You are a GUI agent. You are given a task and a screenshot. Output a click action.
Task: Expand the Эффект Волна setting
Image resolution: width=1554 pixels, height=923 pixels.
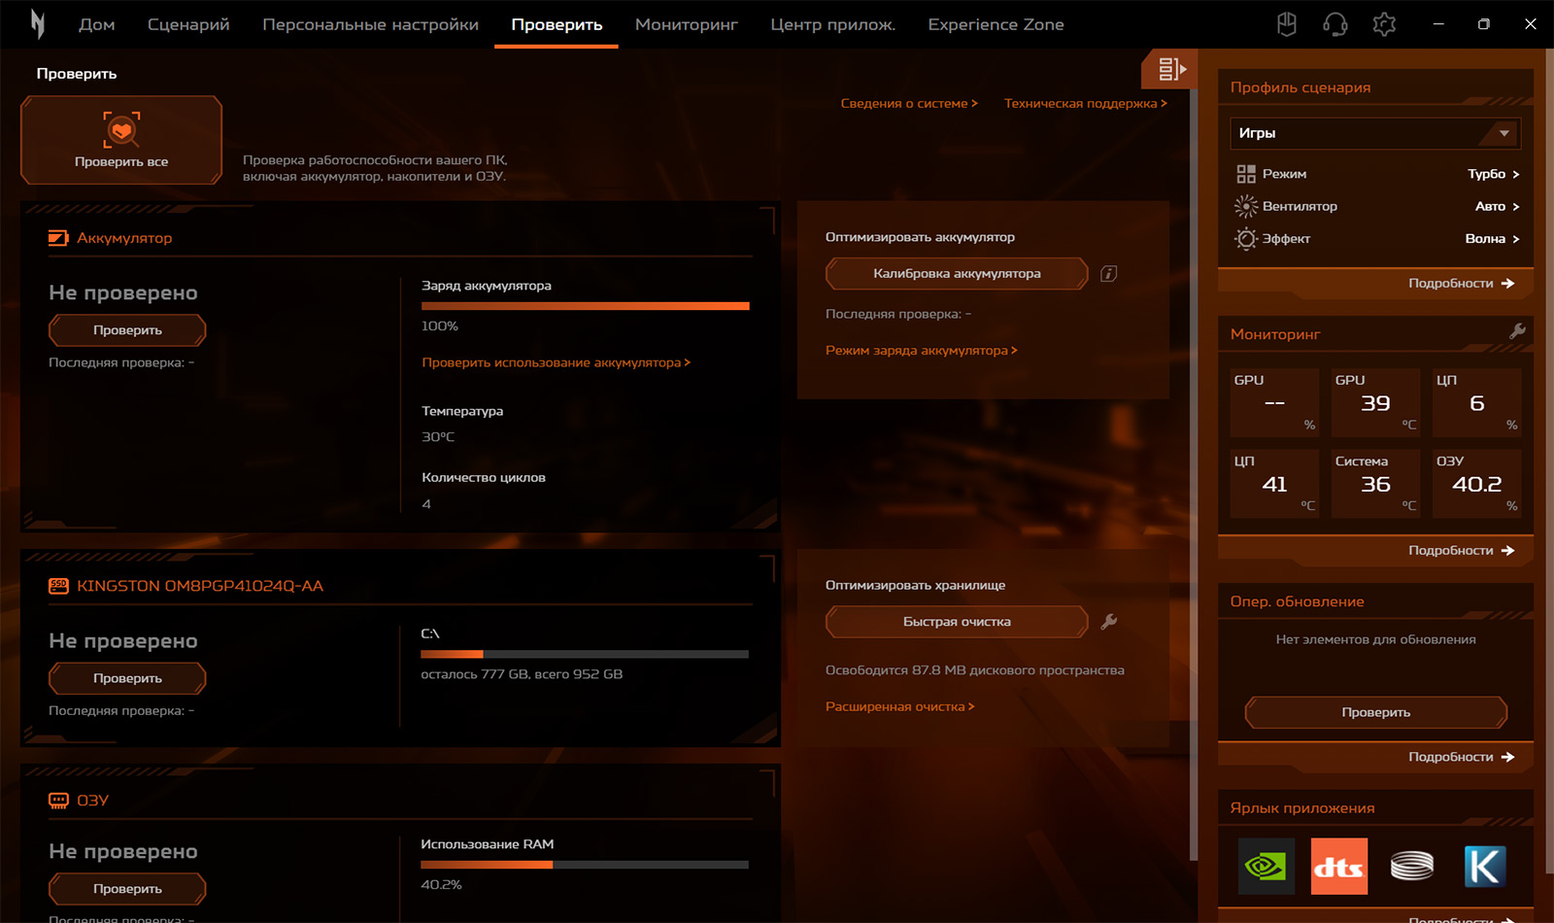(1492, 239)
